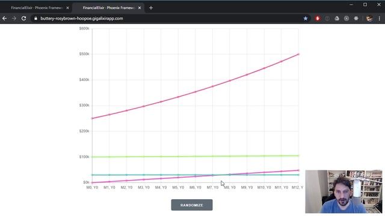Click the Randomize button
Screen dimensions: 385x216
point(192,205)
